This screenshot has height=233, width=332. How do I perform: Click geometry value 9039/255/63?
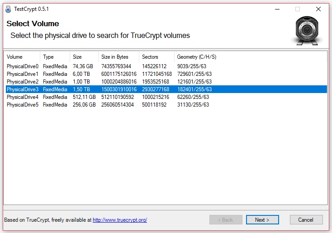(192, 66)
